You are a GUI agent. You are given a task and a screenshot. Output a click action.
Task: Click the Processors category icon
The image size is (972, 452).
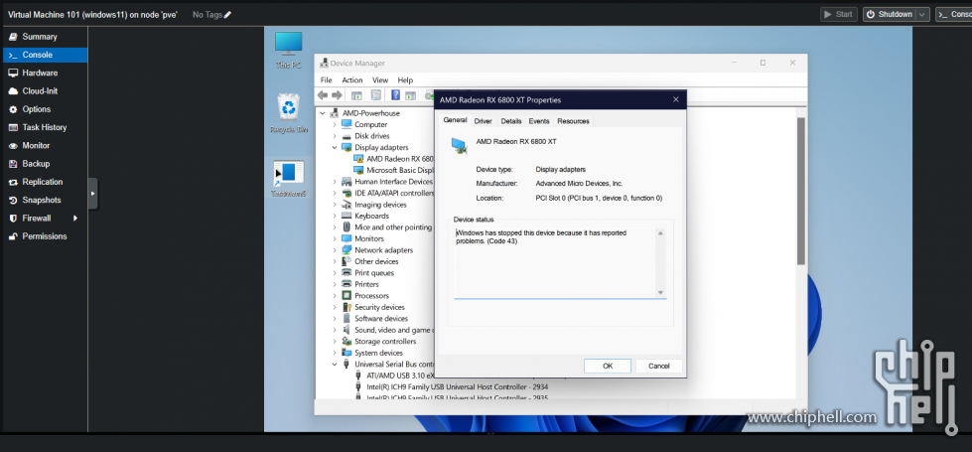click(347, 296)
